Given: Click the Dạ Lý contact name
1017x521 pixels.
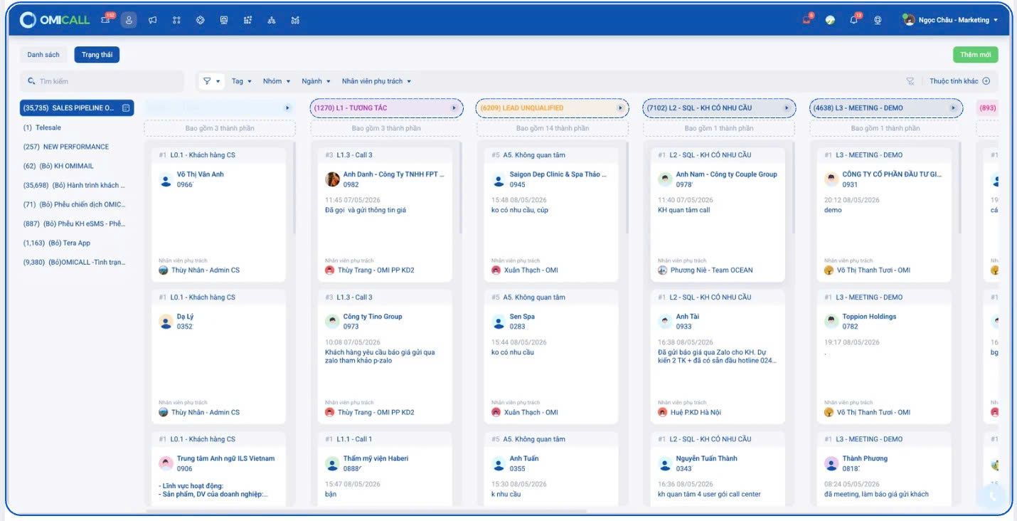Looking at the screenshot, I should [x=185, y=317].
